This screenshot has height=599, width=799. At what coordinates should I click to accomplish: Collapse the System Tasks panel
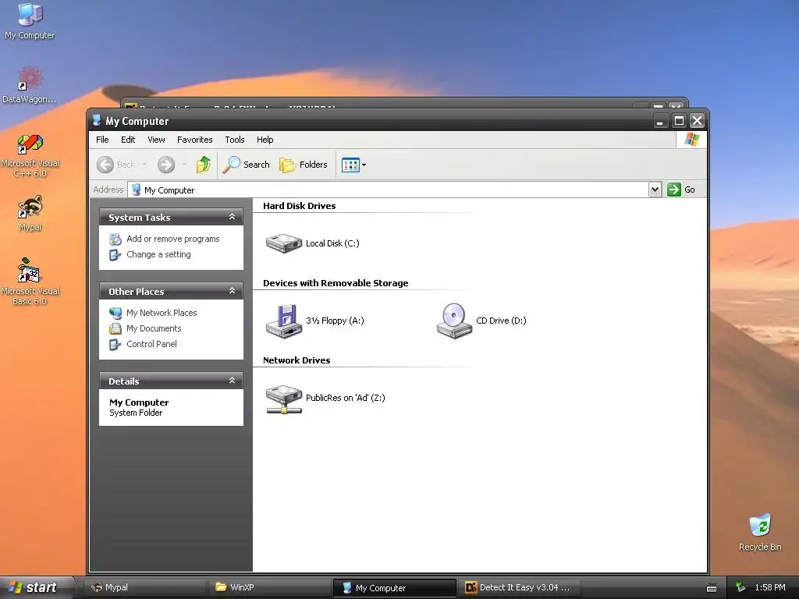[x=232, y=217]
